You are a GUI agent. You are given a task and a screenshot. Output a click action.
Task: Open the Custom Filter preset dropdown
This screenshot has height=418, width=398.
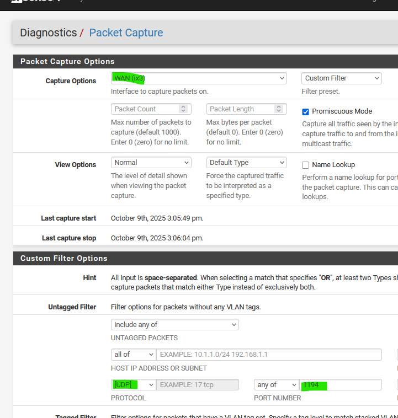coord(341,78)
